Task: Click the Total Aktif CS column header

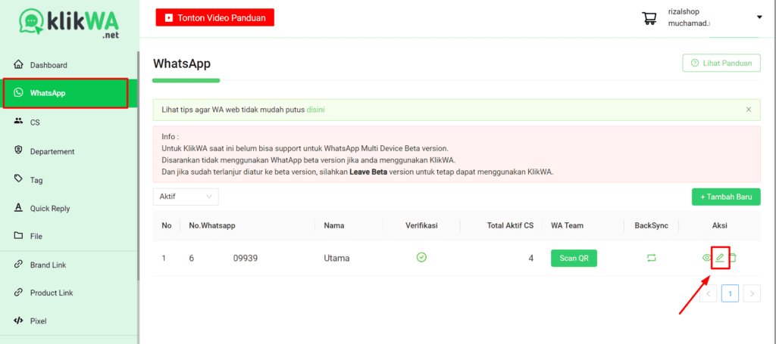Action: 510,225
